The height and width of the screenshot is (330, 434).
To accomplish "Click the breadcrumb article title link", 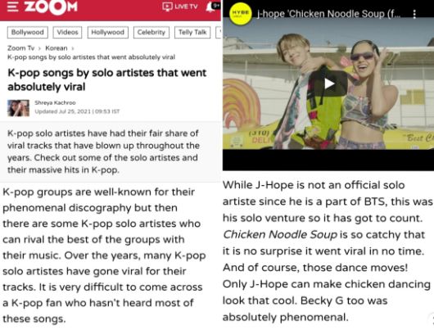I will [91, 57].
